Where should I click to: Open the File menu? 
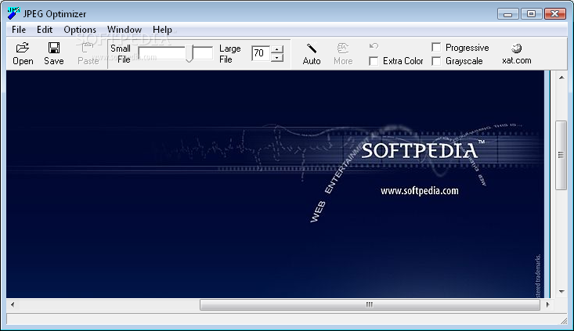(19, 30)
